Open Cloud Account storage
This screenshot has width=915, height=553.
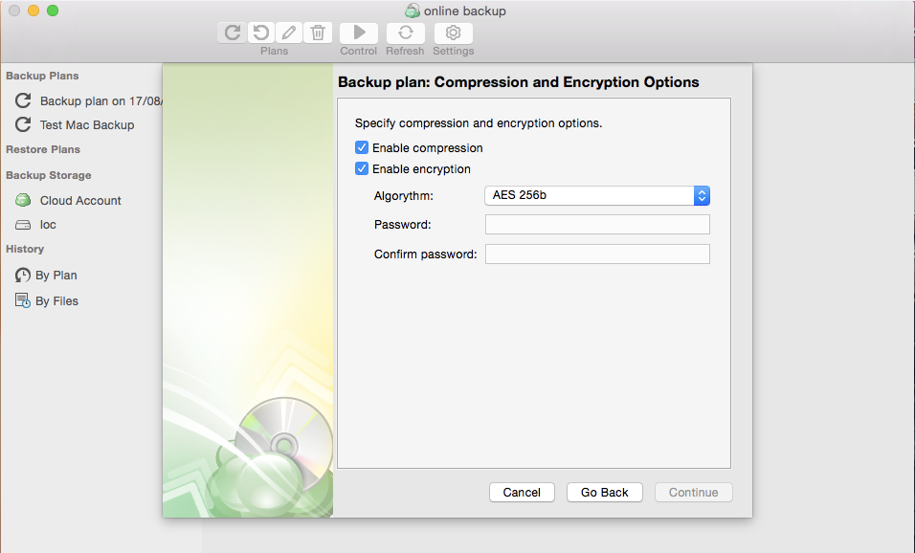81,201
